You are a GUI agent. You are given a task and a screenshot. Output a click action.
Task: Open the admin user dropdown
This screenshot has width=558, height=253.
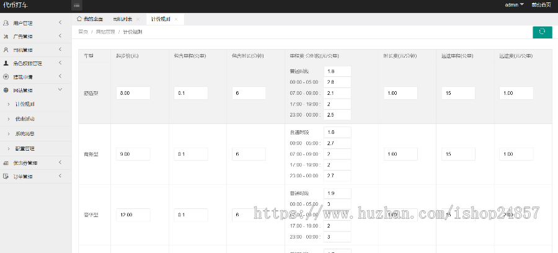tap(514, 5)
